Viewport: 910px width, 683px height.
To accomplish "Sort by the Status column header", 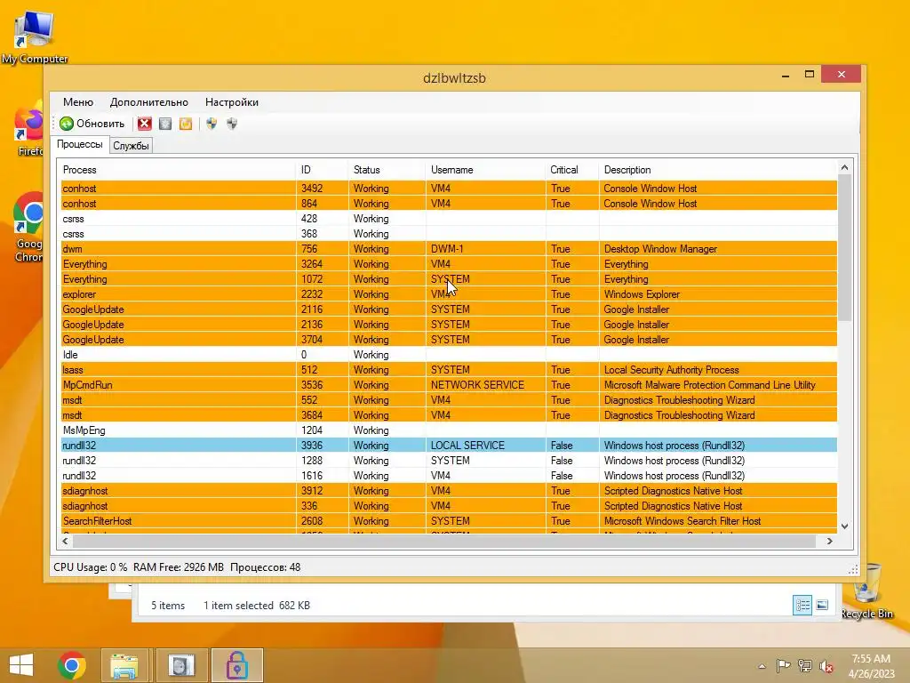I will (x=387, y=170).
